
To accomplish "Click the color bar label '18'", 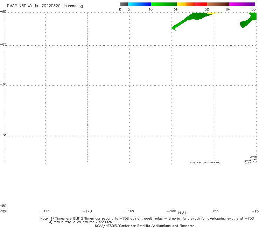I will tap(150, 9).
